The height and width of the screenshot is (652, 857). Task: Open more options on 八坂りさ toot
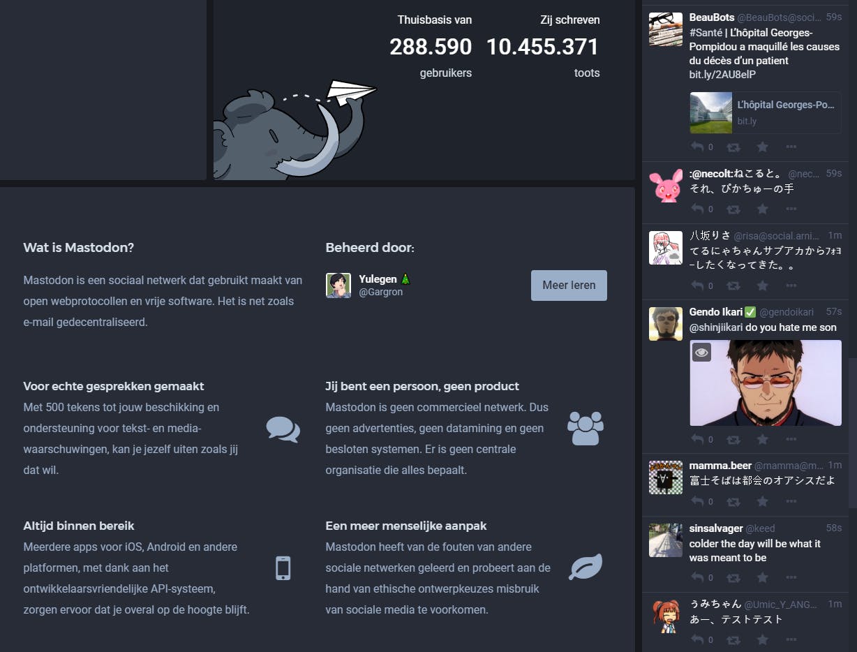tap(791, 285)
